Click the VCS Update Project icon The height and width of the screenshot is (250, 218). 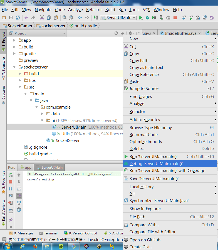pos(184,18)
